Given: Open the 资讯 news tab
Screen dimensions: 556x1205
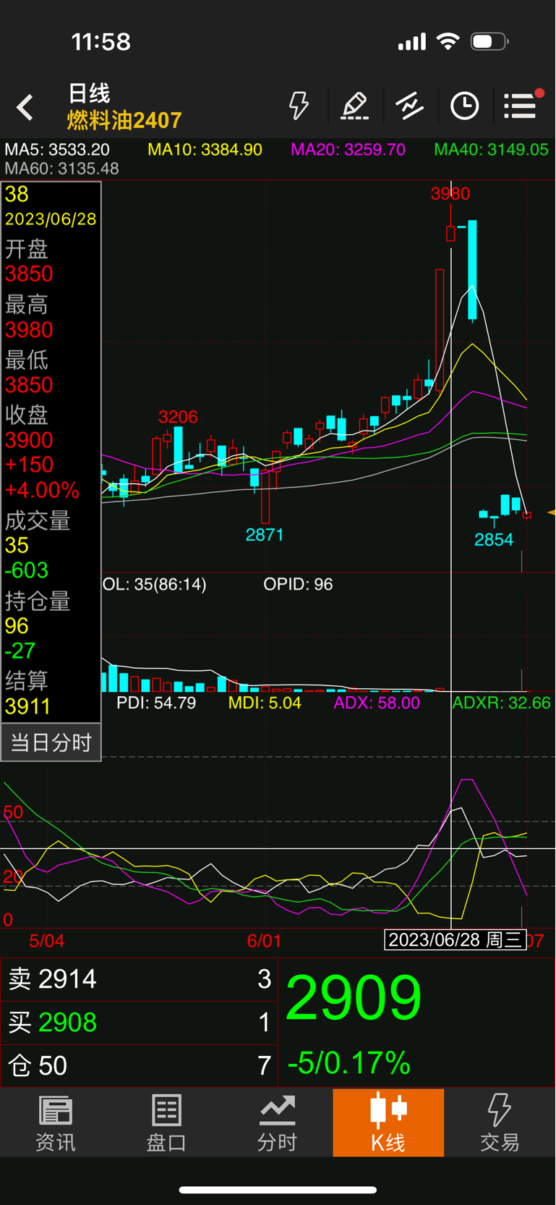Looking at the screenshot, I should click(56, 1123).
